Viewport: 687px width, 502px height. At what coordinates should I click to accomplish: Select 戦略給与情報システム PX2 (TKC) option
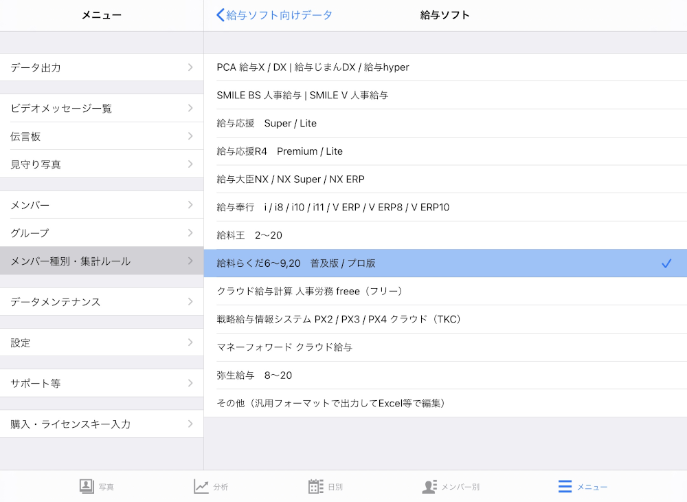click(445, 319)
